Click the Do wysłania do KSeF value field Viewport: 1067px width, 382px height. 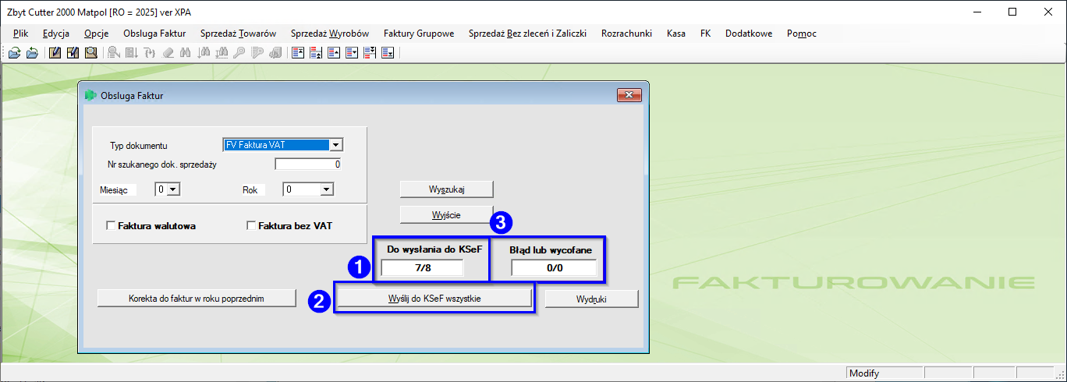[x=423, y=267]
